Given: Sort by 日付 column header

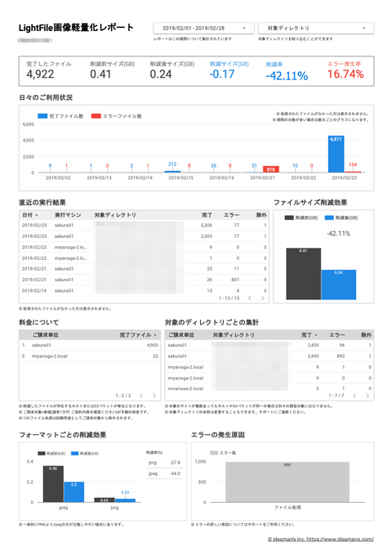Looking at the screenshot, I should (x=30, y=215).
